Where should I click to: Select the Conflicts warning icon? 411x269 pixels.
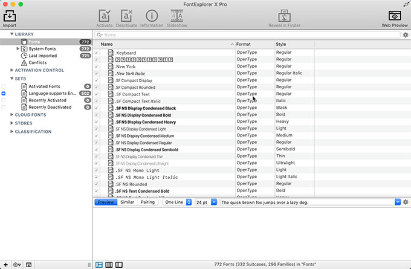pos(24,63)
